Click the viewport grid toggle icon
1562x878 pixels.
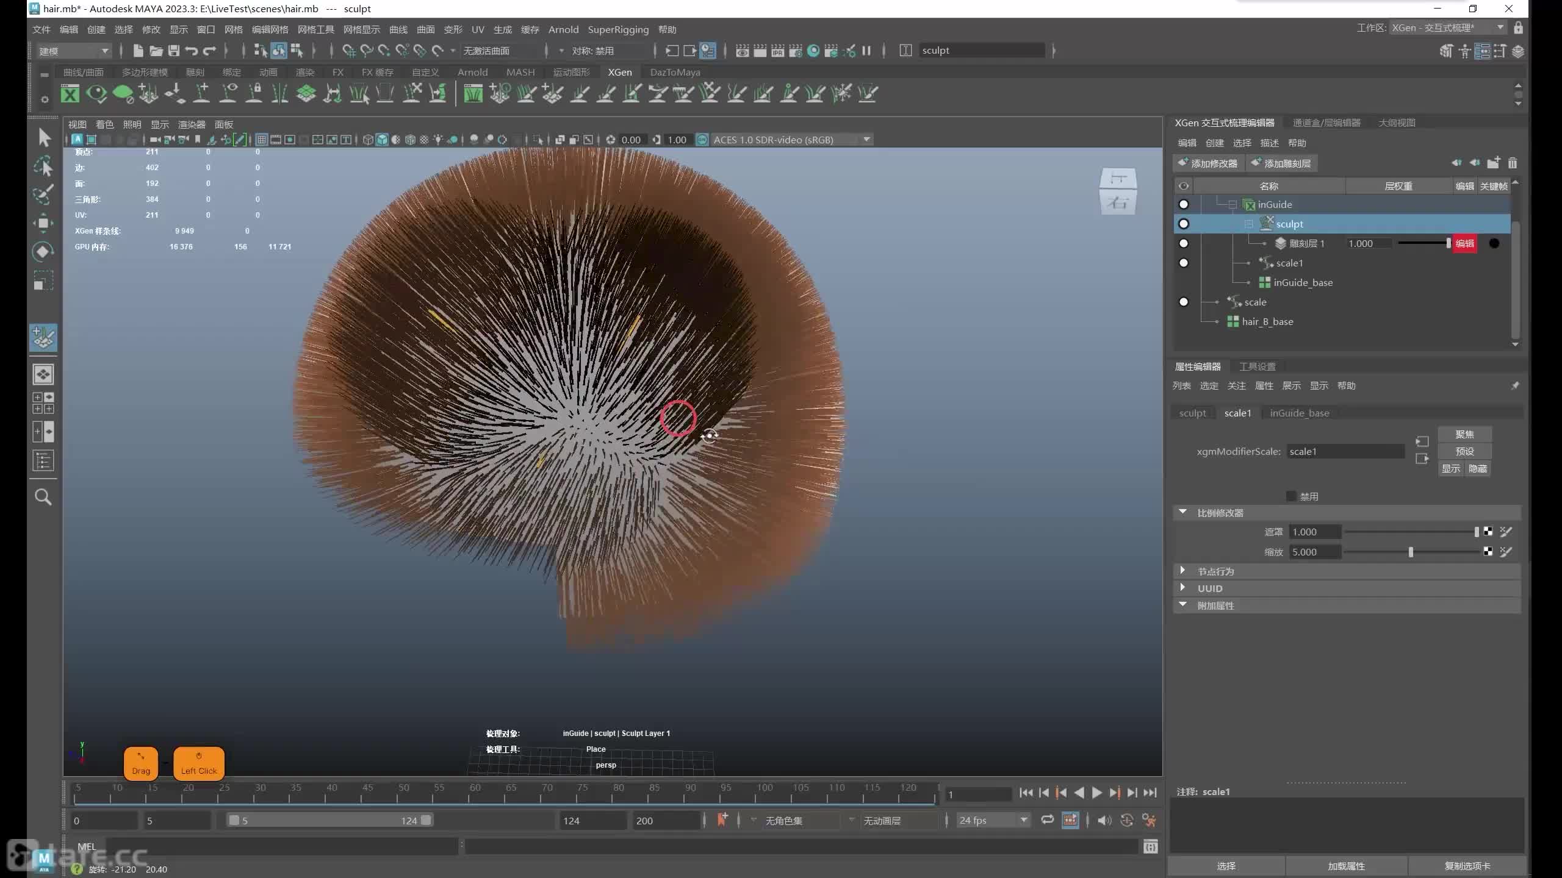pyautogui.click(x=261, y=140)
